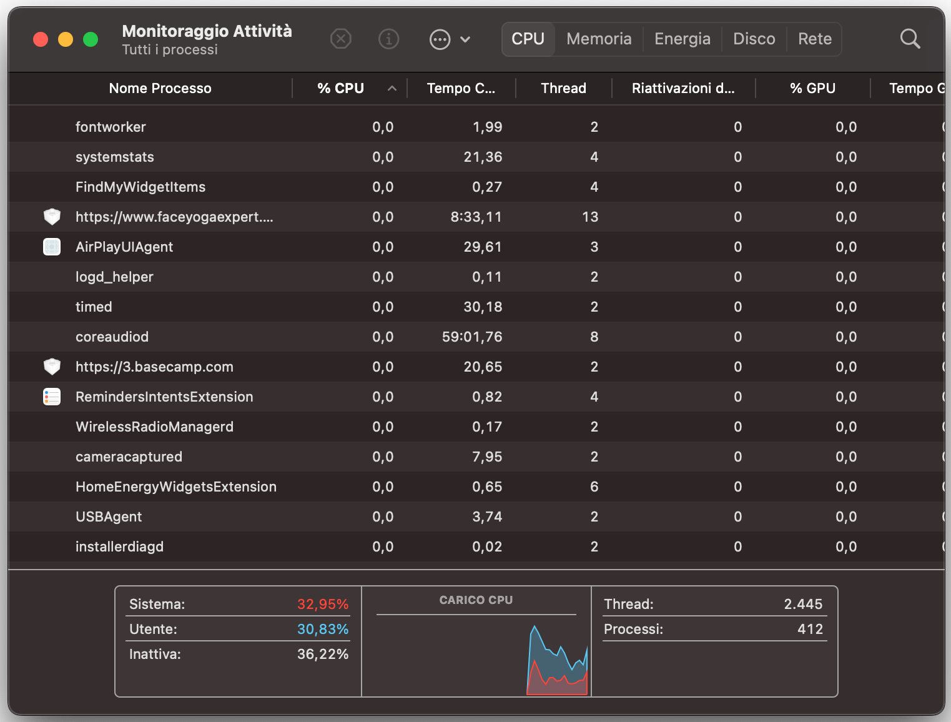Click the AirPlayUIAgent app icon
The width and height of the screenshot is (951, 722).
(x=52, y=247)
